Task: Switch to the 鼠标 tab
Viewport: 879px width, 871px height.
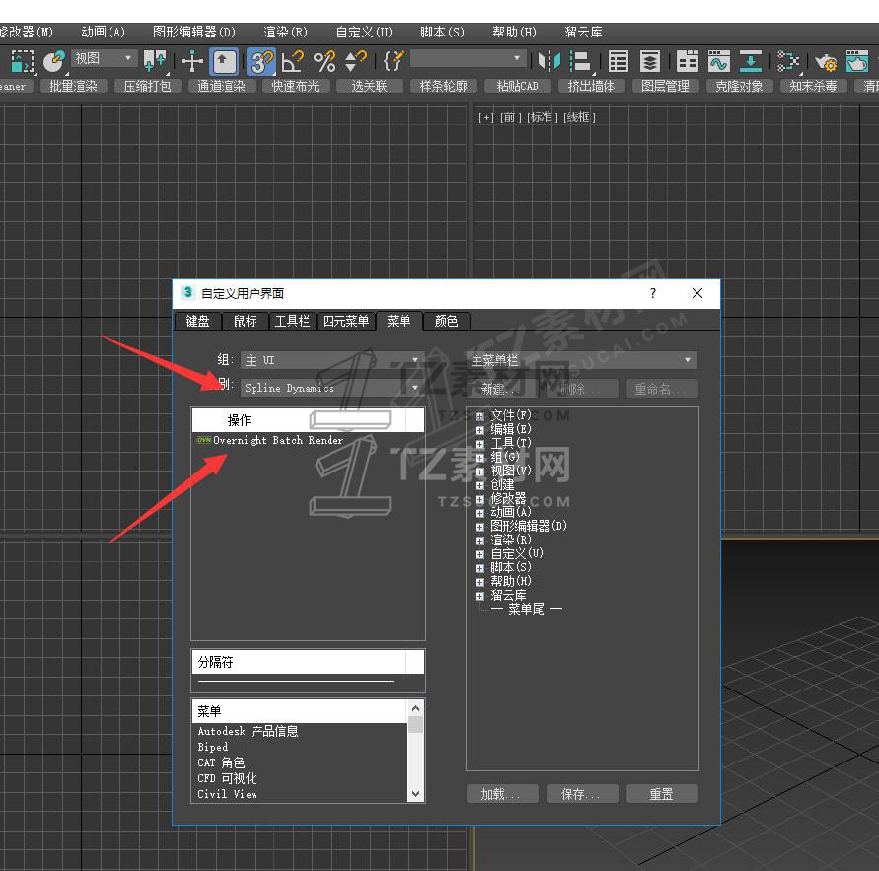Action: tap(245, 322)
